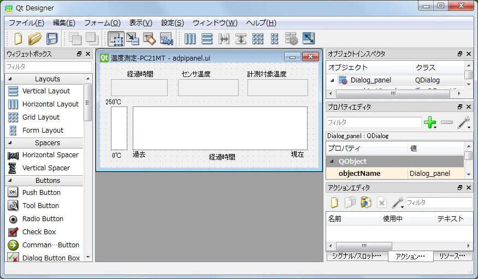This screenshot has height=279, width=478.
Task: Switch to Edit Buddies mode
Action: pyautogui.click(x=149, y=39)
